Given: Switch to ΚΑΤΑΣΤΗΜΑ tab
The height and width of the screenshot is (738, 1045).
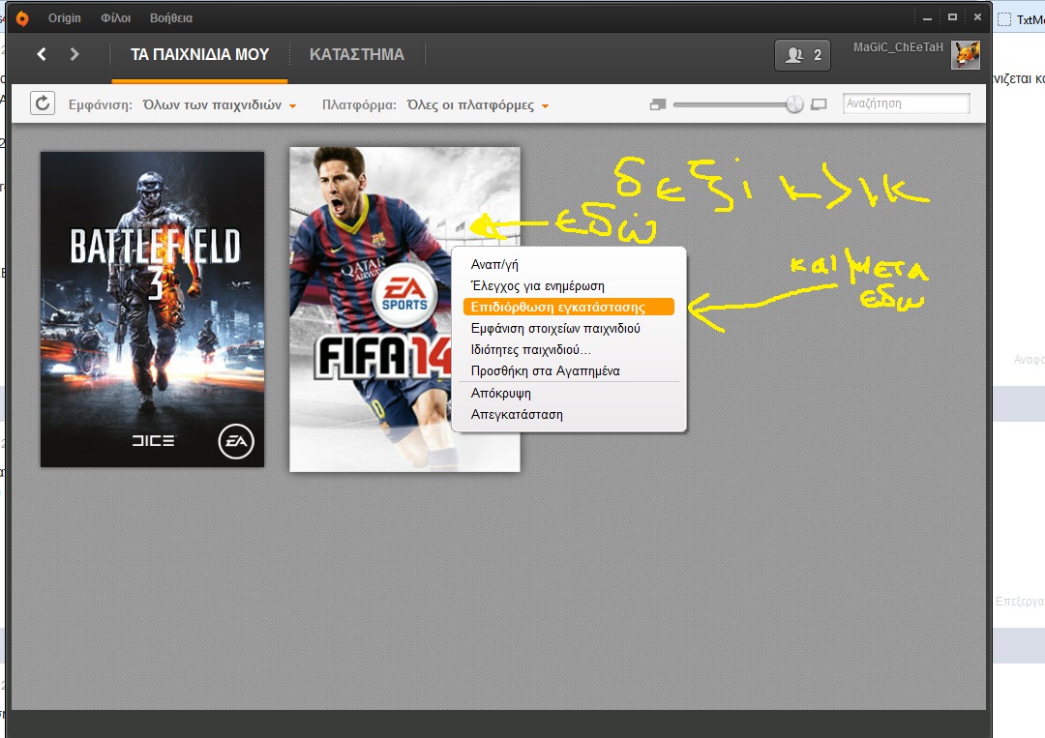Looking at the screenshot, I should coord(357,54).
